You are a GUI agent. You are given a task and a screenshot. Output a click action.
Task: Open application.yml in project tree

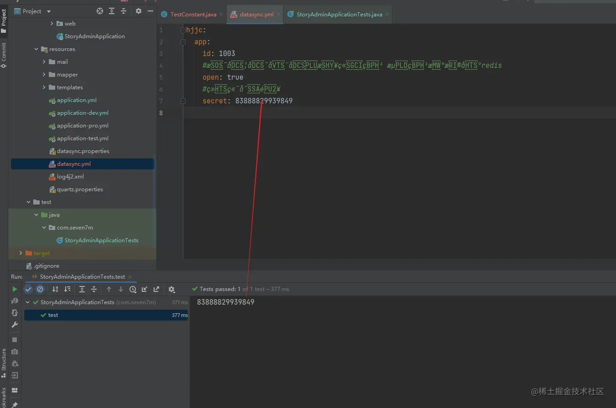(x=72, y=100)
